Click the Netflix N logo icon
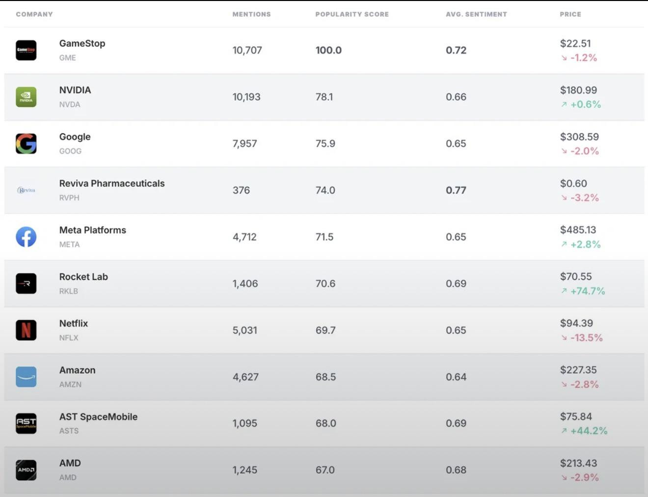The height and width of the screenshot is (497, 648). click(x=26, y=330)
